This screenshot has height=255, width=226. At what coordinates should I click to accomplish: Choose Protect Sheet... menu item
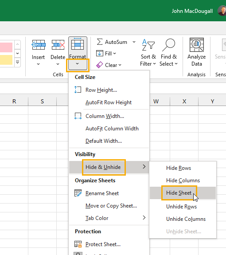(x=109, y=244)
